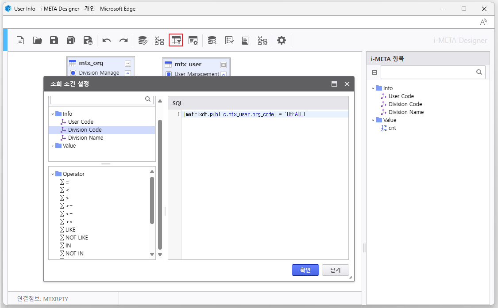Collapse the Operator folder

[53, 174]
